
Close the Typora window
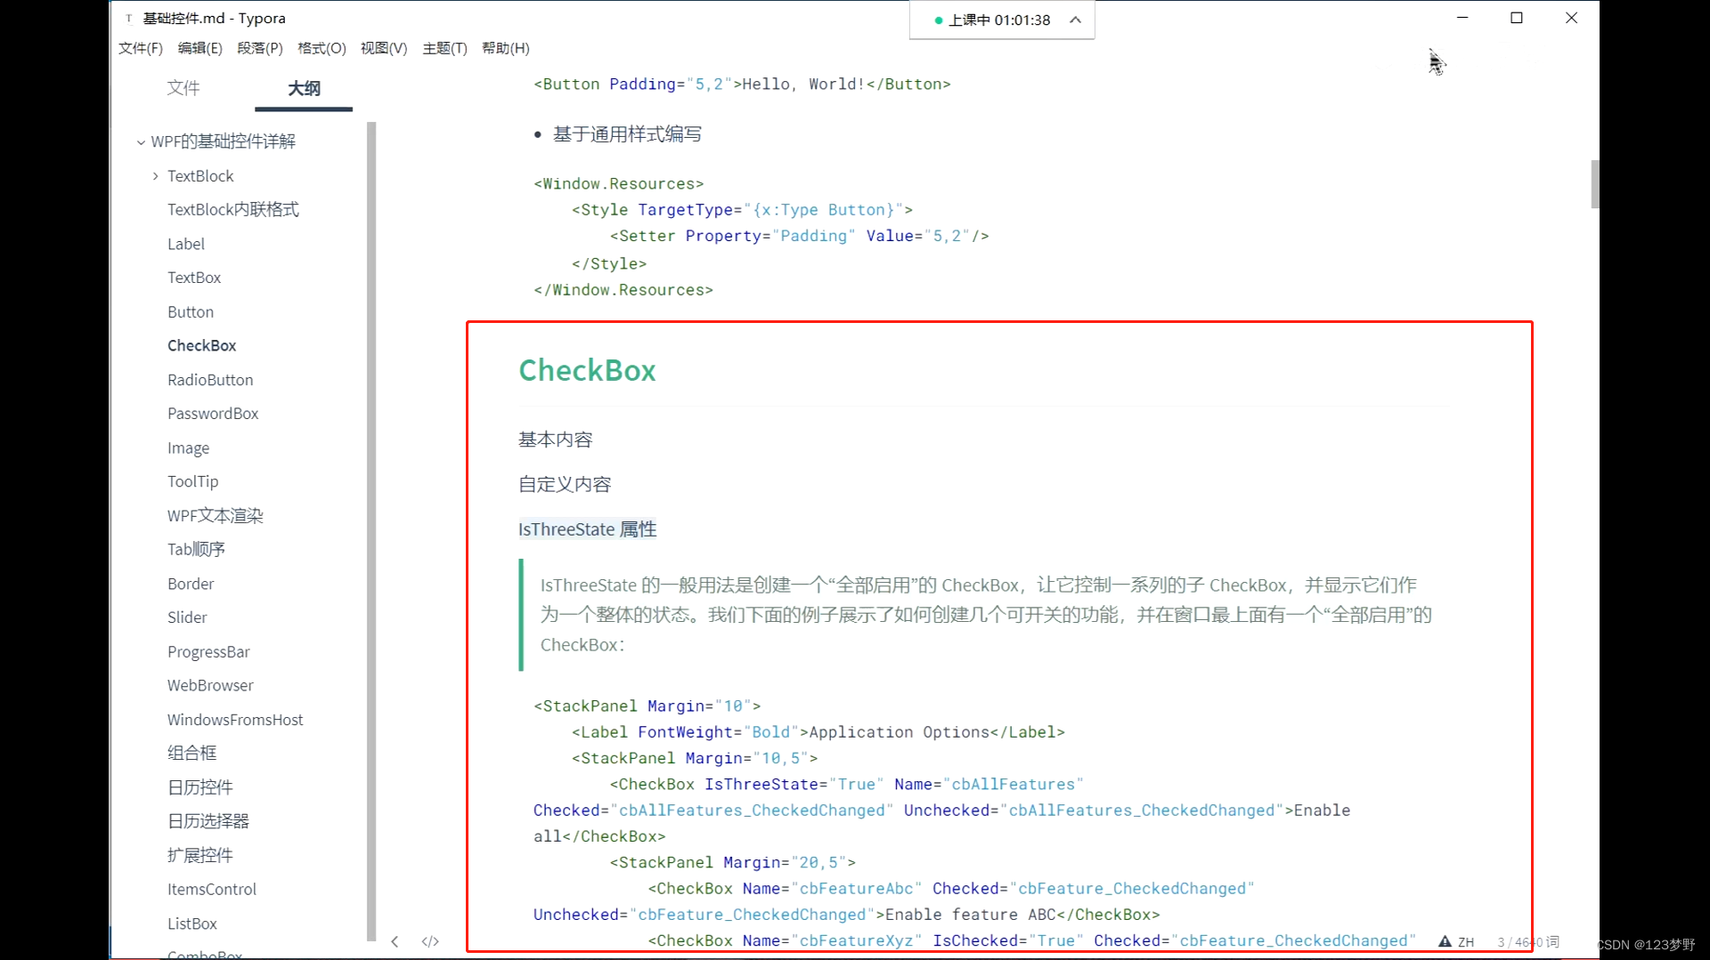click(x=1571, y=18)
